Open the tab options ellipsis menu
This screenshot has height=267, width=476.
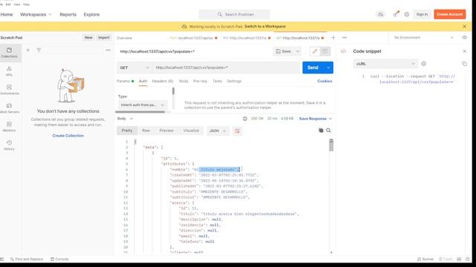tap(344, 38)
